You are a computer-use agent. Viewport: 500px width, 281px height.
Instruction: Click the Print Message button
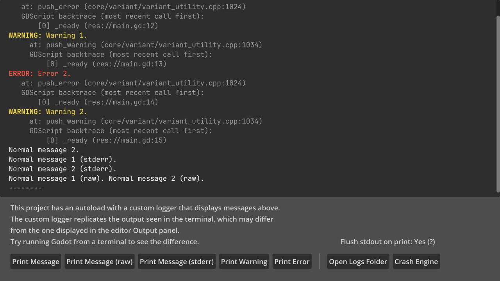coord(36,261)
